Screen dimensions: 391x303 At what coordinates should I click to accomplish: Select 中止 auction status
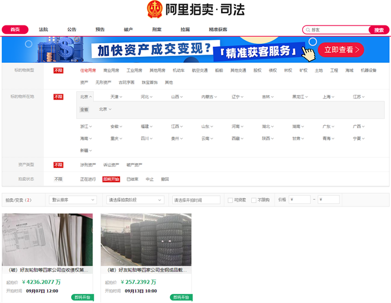click(150, 179)
